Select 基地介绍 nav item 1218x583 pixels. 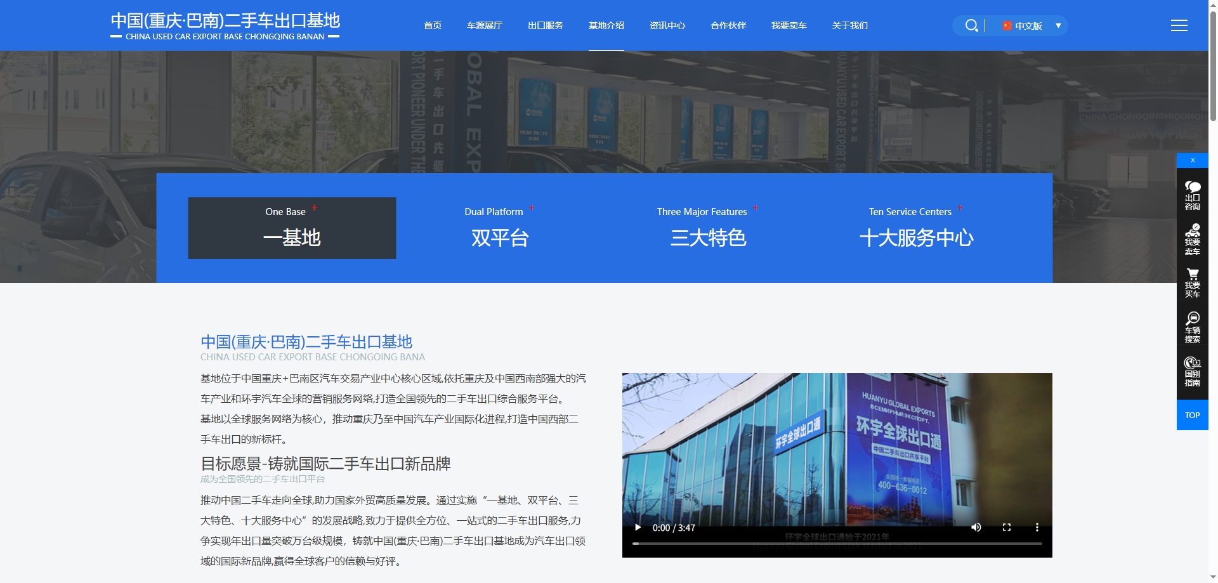606,25
